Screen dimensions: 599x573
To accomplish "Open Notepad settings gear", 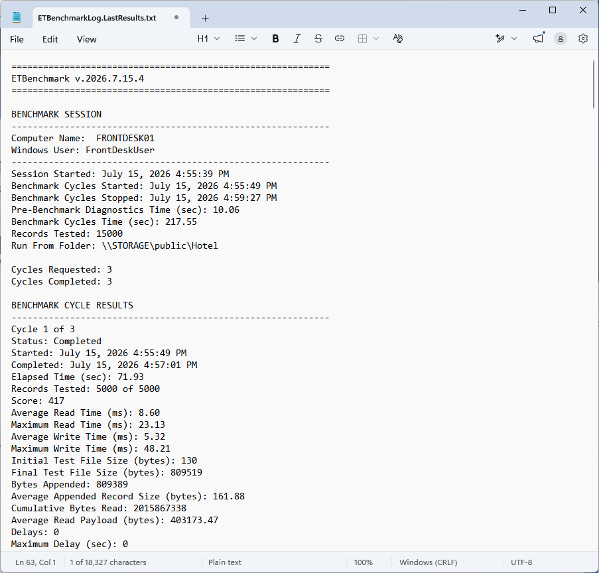I will tap(583, 38).
